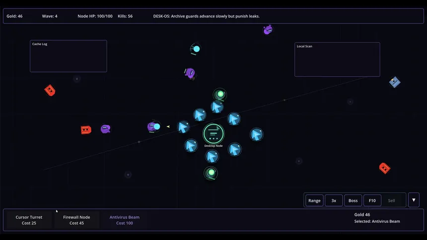The width and height of the screenshot is (427, 240).
Task: Select the green firewall node below Desktop Node
Action: coord(211,173)
